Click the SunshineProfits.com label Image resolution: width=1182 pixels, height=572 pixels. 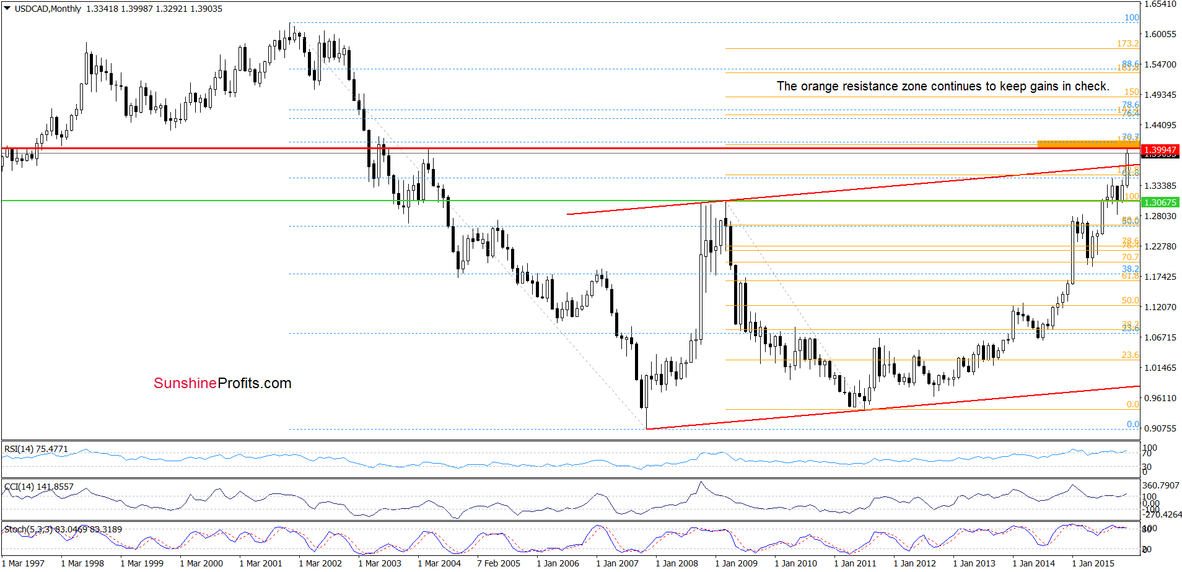pyautogui.click(x=222, y=383)
